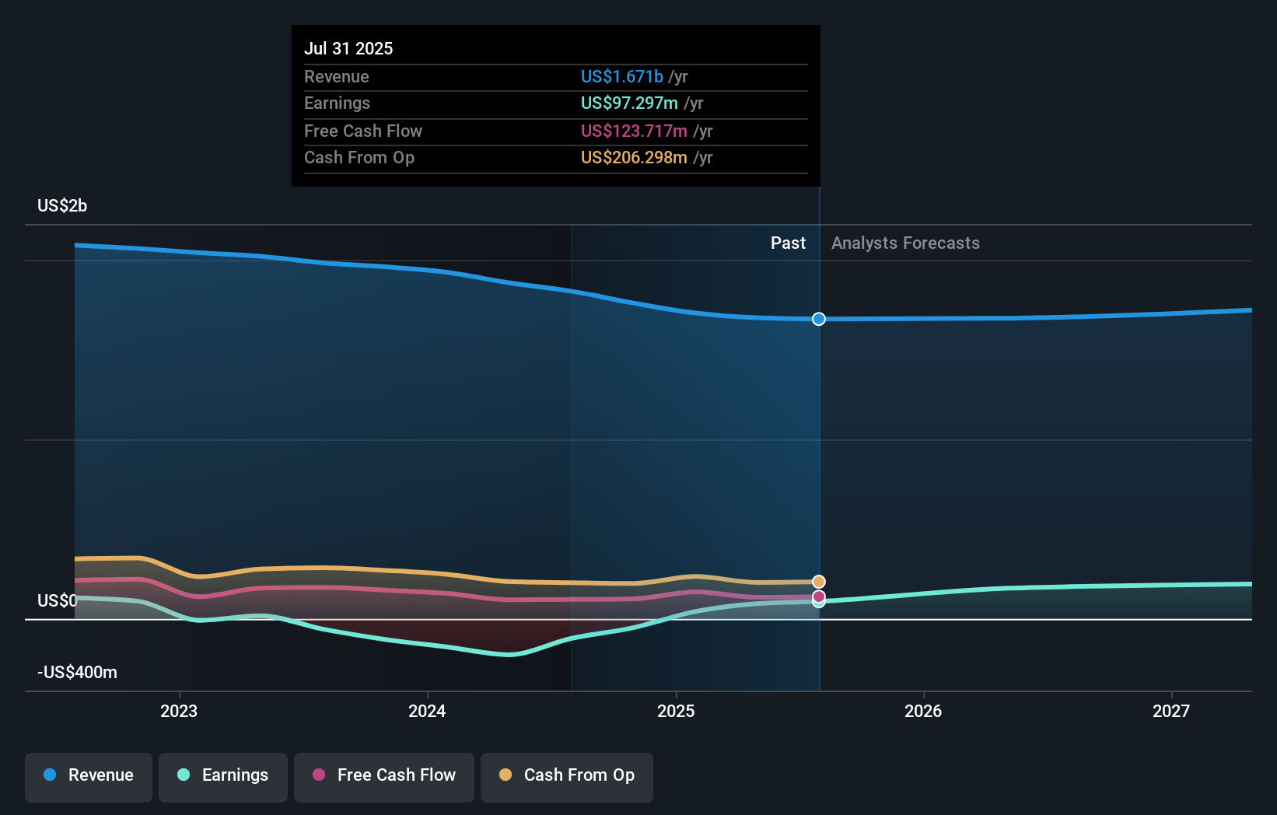Click the Jul 31 2025 tooltip date
1277x815 pixels.
click(348, 49)
